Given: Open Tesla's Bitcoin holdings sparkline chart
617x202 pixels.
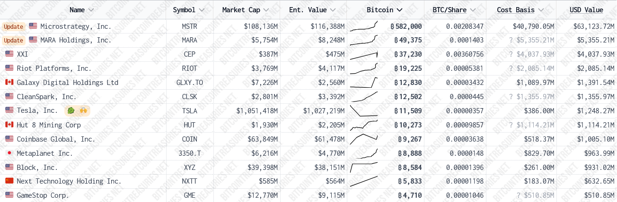Looking at the screenshot, I should point(364,111).
